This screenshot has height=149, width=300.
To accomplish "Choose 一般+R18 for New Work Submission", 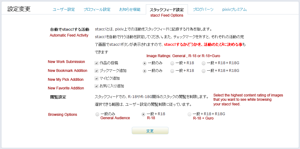I will (172, 63).
